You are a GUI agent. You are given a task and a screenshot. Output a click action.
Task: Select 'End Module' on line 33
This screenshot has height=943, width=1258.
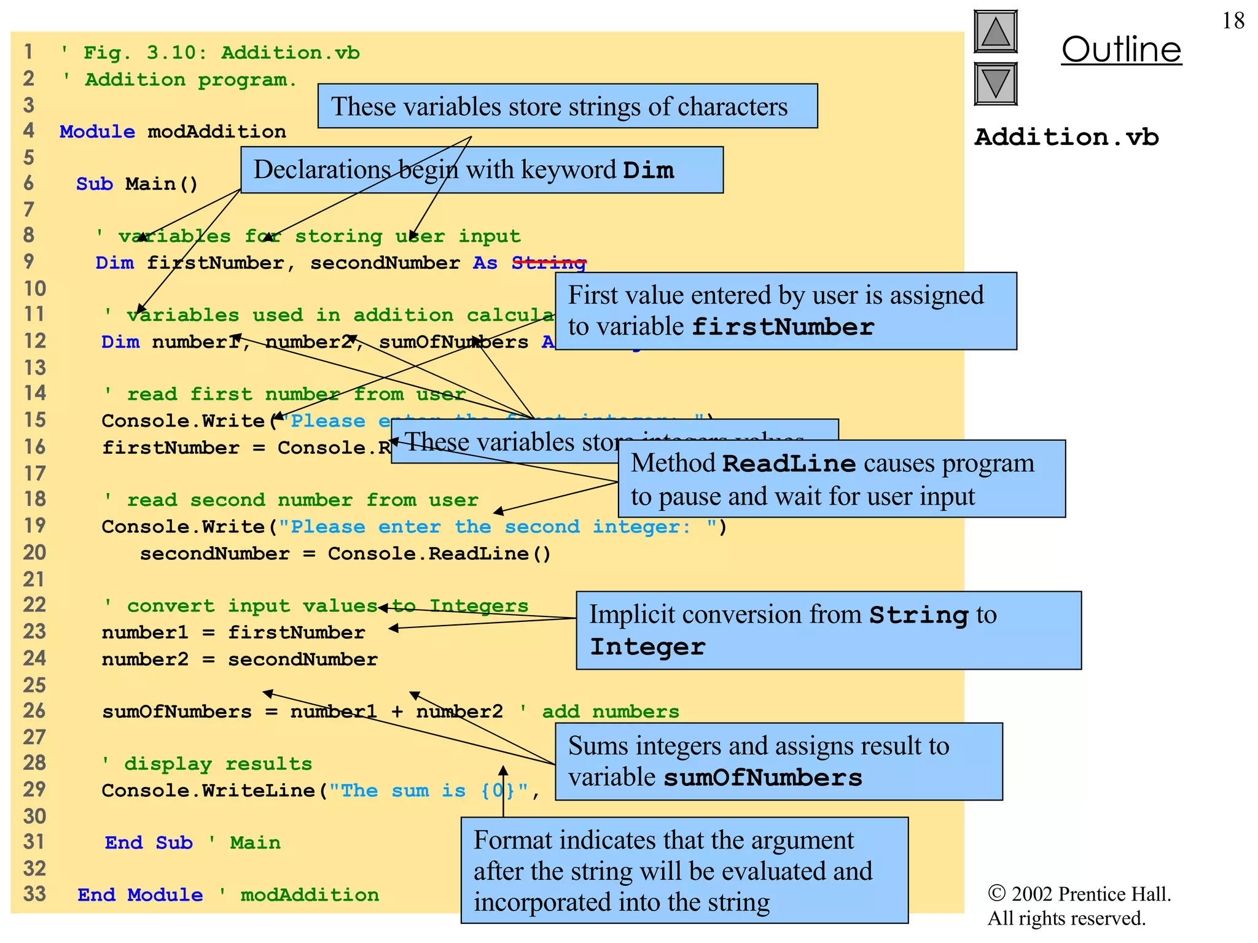point(140,895)
